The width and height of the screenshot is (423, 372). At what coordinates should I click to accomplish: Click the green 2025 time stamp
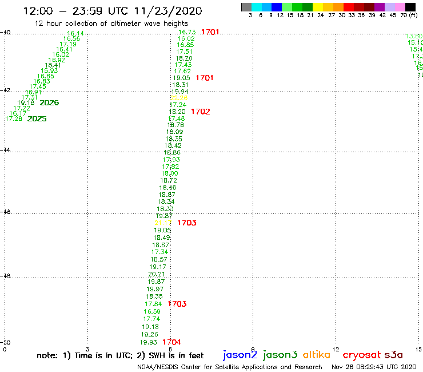click(37, 118)
